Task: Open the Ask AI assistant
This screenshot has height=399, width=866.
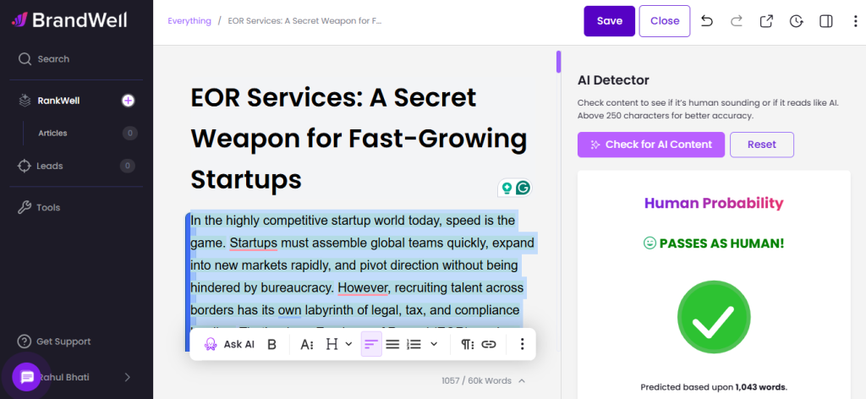Action: pos(229,344)
